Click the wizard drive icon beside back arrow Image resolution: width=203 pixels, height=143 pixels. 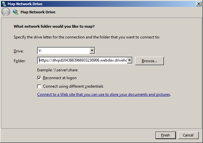pyautogui.click(x=16, y=12)
